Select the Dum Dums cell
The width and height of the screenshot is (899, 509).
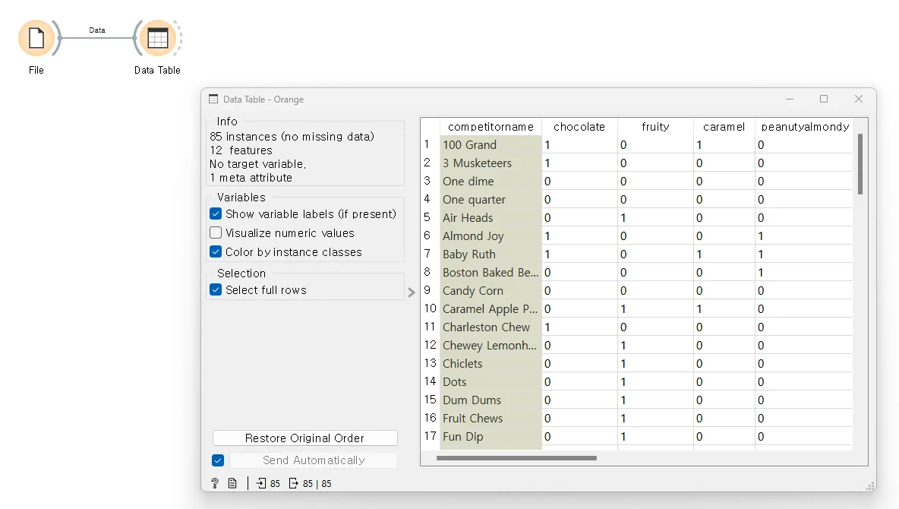click(x=491, y=400)
